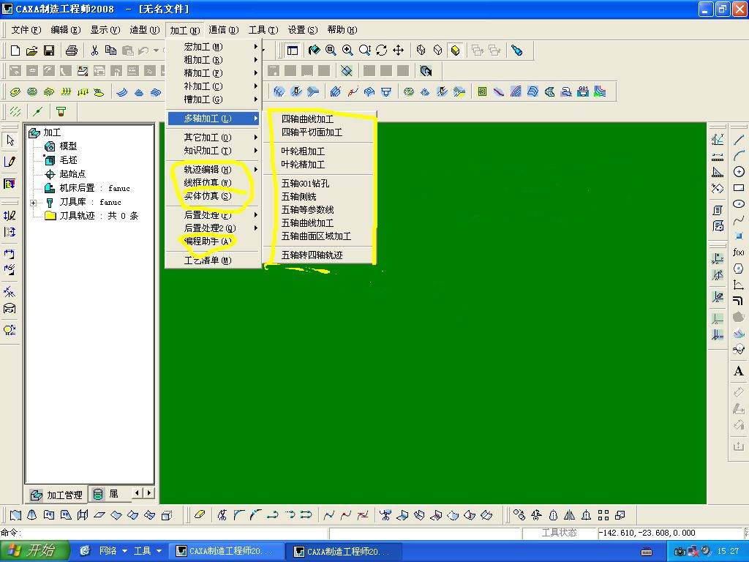The image size is (749, 562).
Task: Click the line drawing tool on right sidebar
Action: click(739, 140)
